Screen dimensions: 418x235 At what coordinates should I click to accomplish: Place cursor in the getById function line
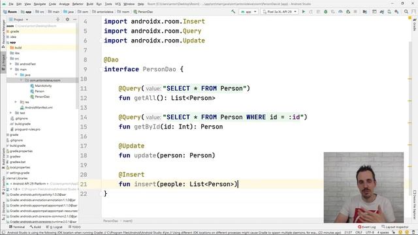[x=170, y=127]
